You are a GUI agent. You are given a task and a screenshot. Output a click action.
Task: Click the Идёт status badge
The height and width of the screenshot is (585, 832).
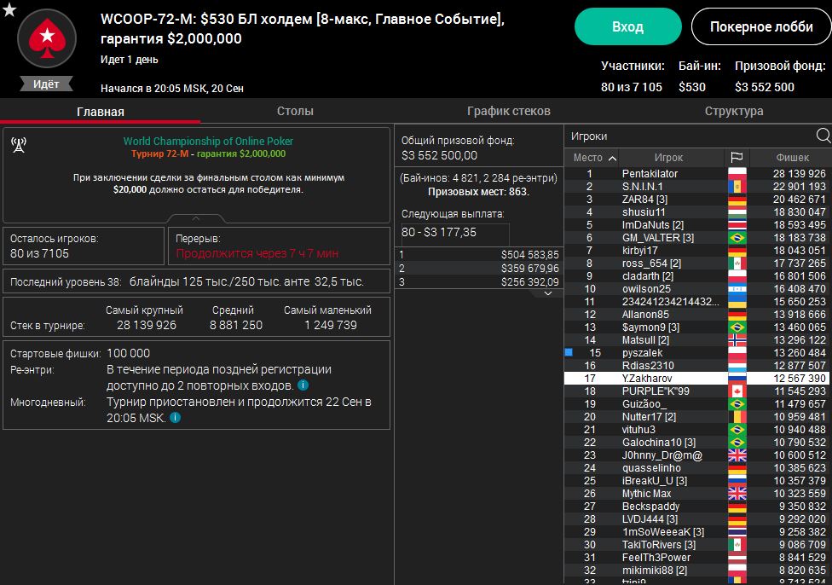pyautogui.click(x=46, y=84)
